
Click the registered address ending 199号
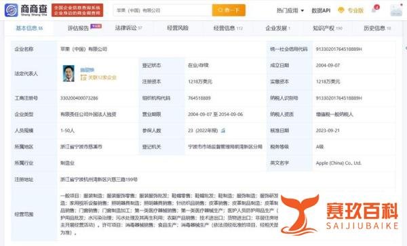pos(99,180)
